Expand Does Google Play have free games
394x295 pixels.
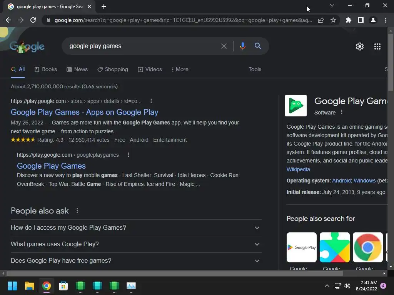coord(136,261)
